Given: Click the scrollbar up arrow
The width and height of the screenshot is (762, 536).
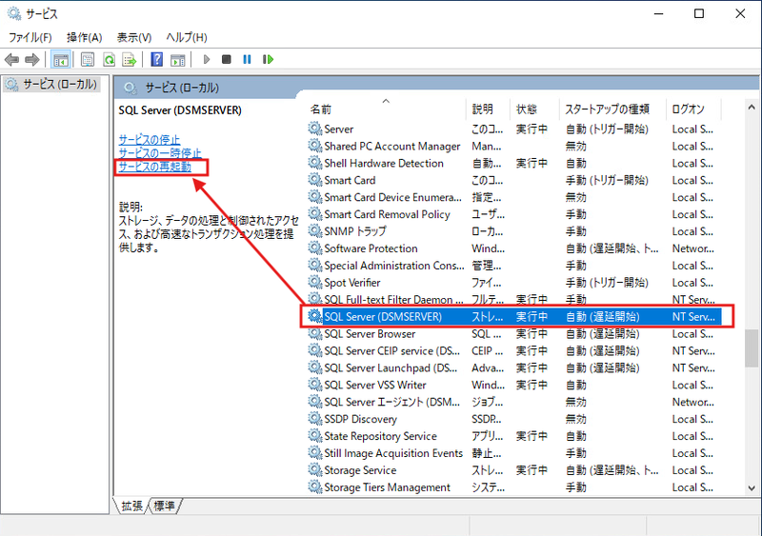Looking at the screenshot, I should coord(752,107).
